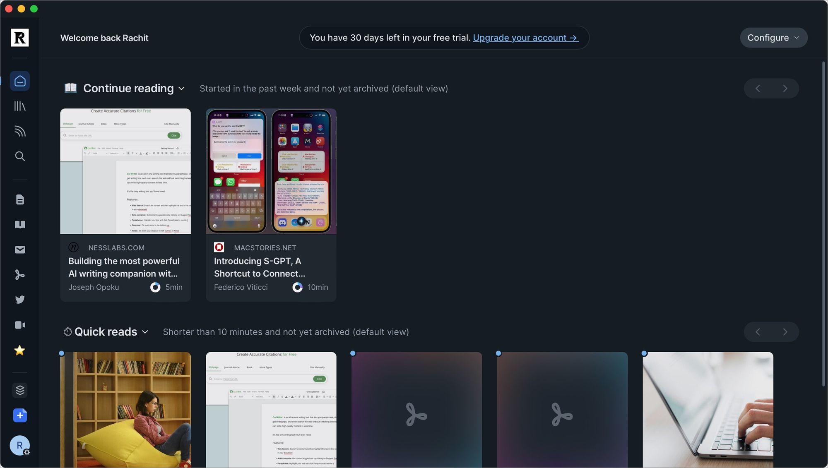This screenshot has height=468, width=828.
Task: Expand the Continue reading dropdown
Action: point(181,89)
